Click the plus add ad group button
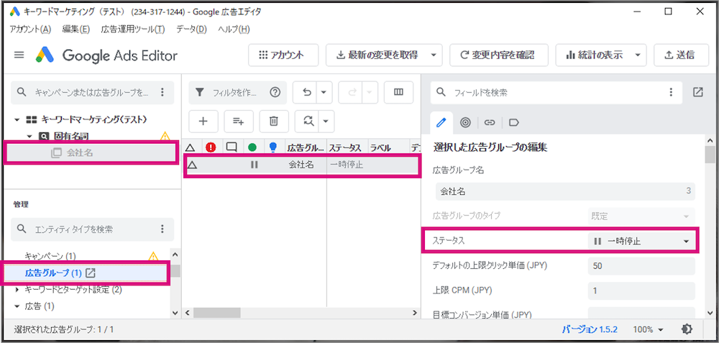Screen dimensions: 719x343 [203, 121]
